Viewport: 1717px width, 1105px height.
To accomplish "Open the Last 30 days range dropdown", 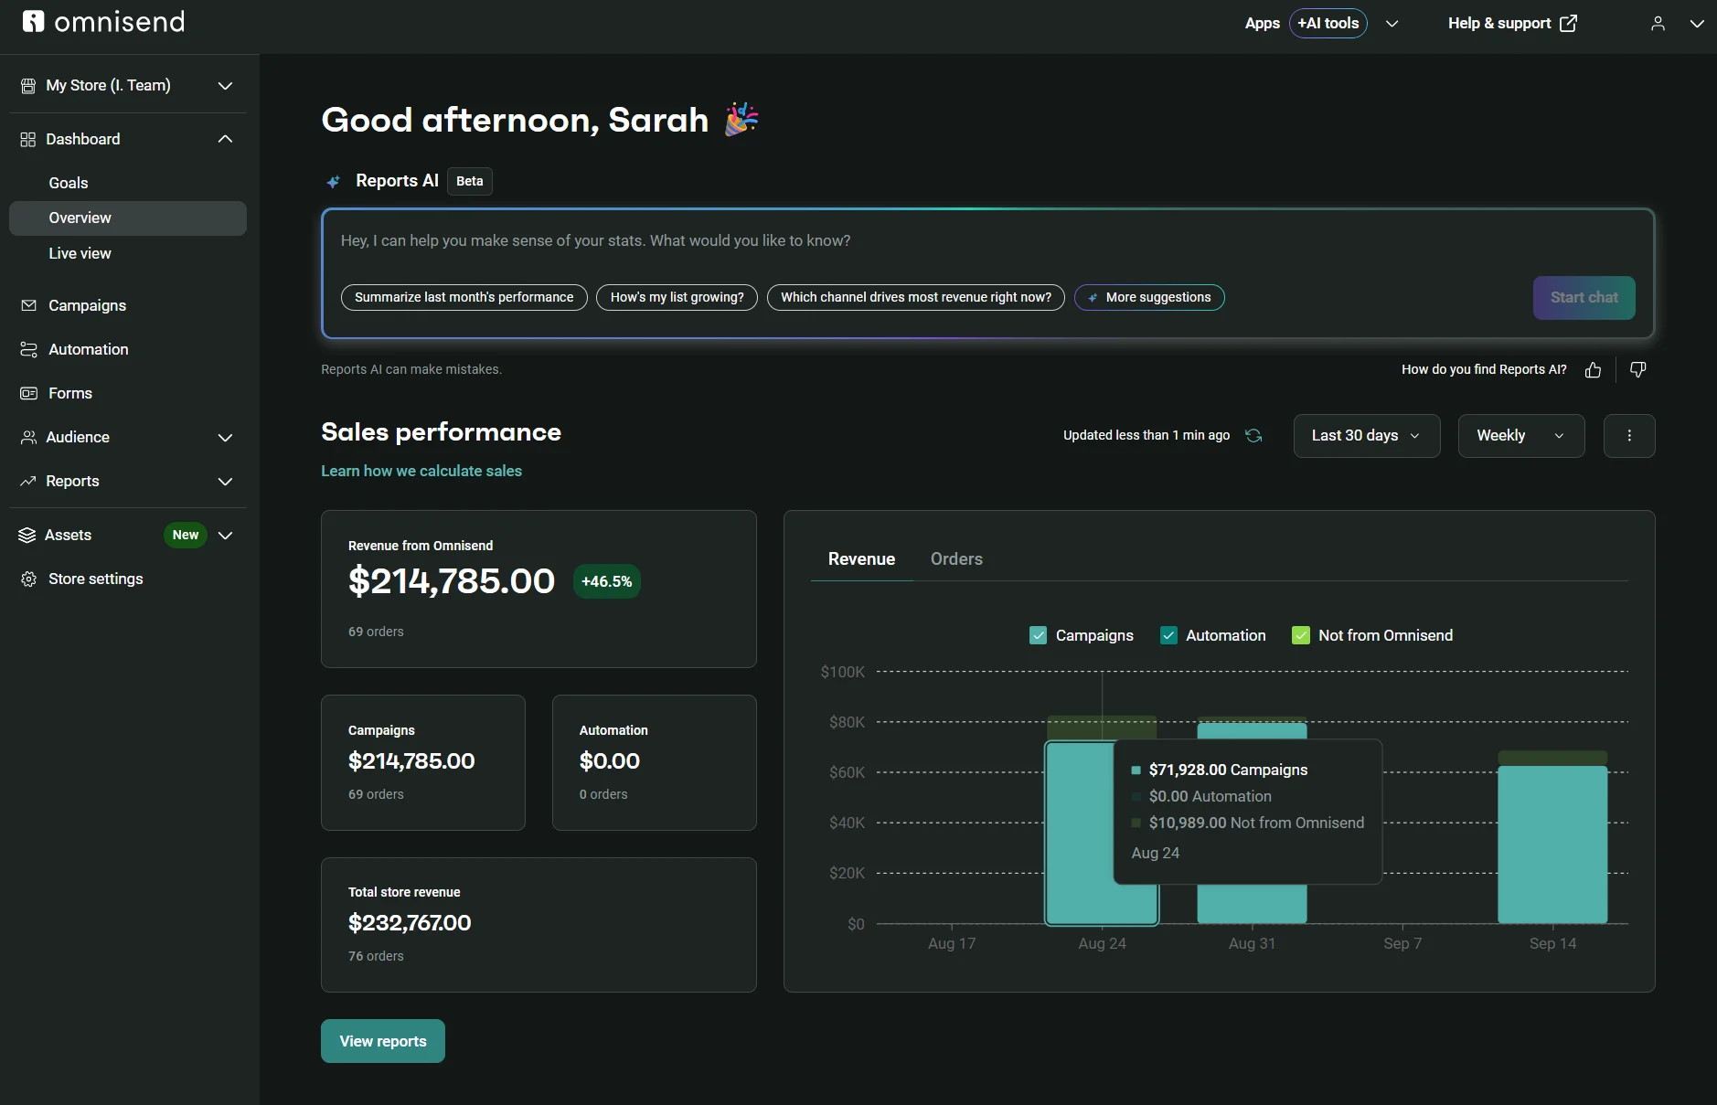I will click(x=1367, y=436).
